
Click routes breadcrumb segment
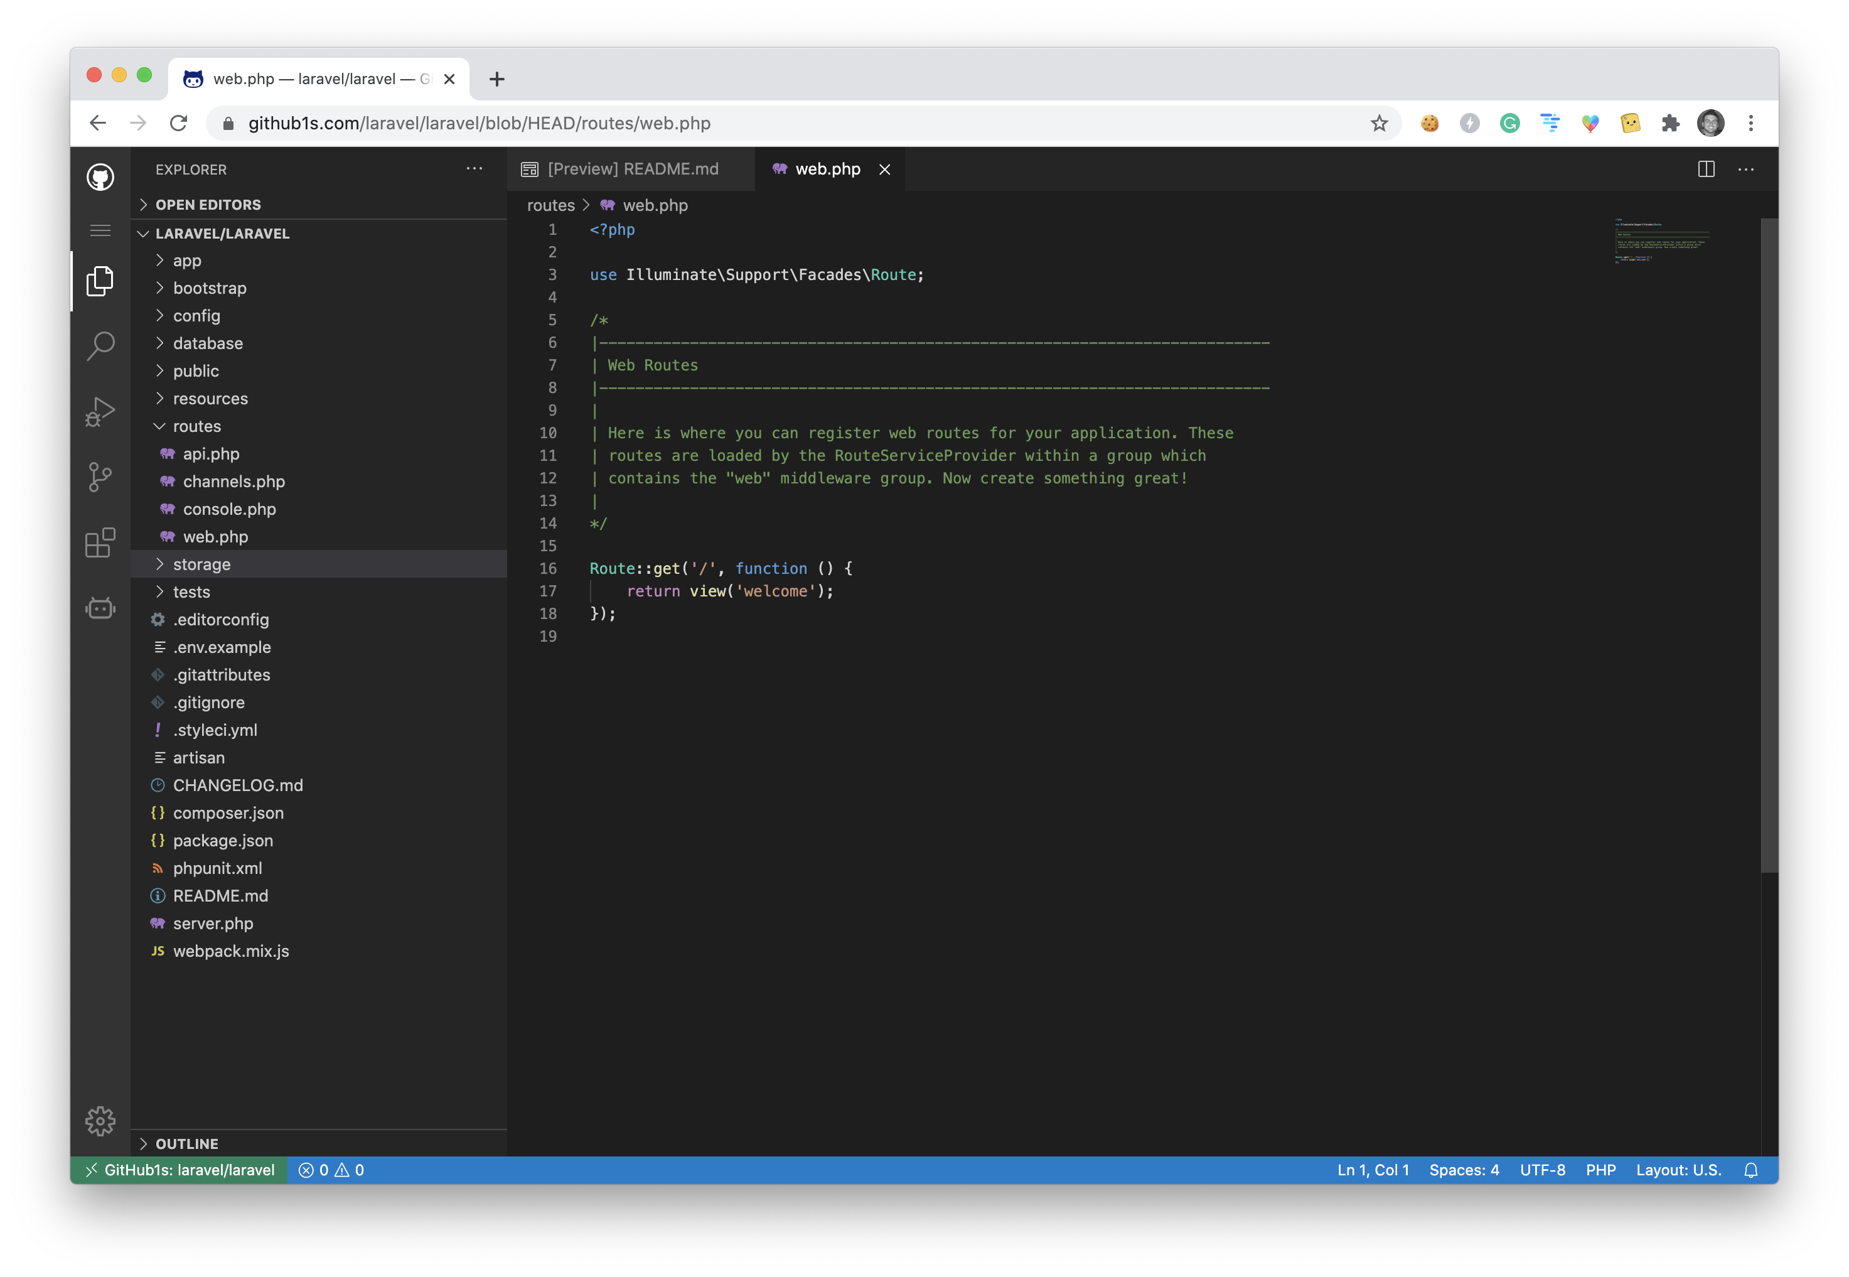(550, 205)
